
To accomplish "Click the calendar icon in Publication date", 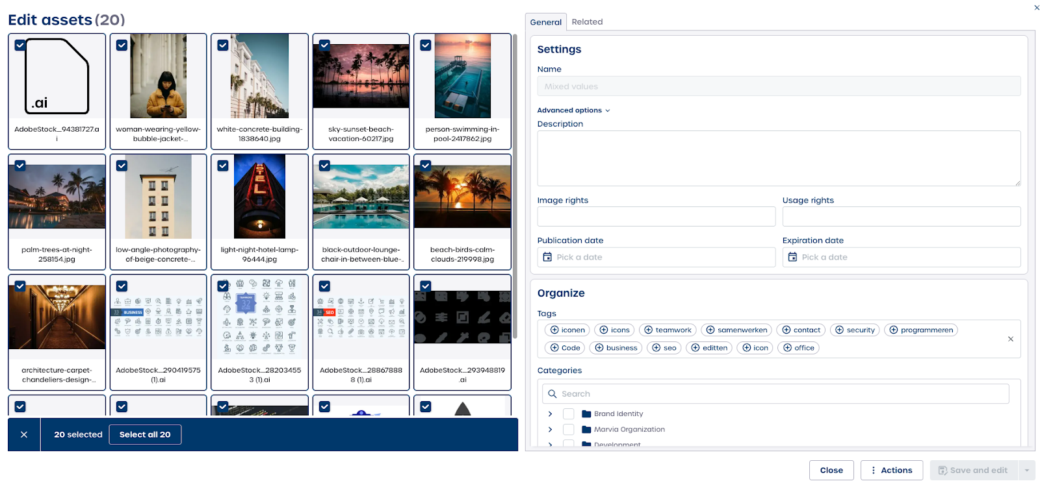I will point(547,257).
